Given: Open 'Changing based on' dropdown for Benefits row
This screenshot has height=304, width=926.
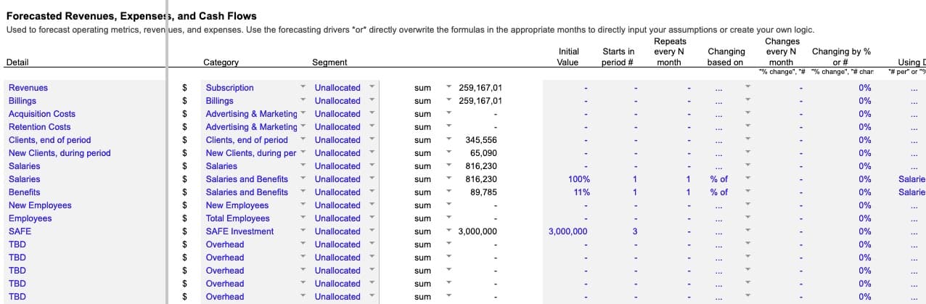Looking at the screenshot, I should [x=747, y=192].
